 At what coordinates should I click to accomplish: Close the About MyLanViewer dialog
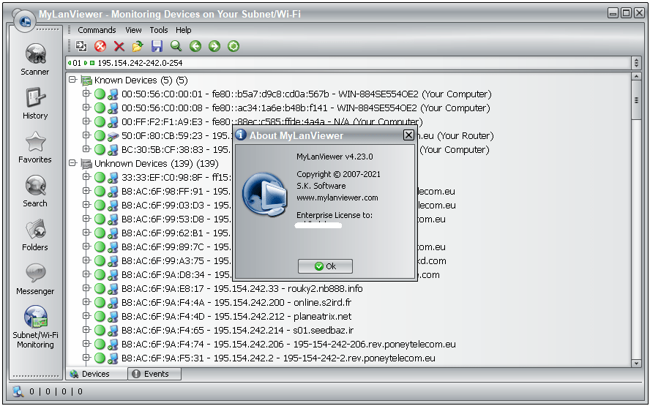point(408,135)
